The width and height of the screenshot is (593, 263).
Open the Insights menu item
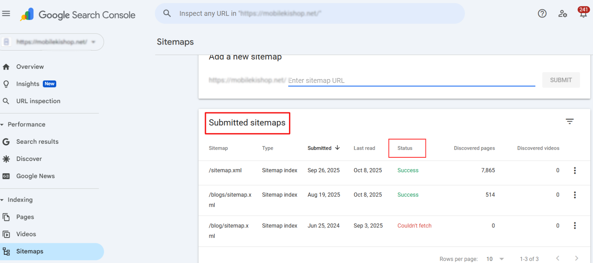[28, 84]
